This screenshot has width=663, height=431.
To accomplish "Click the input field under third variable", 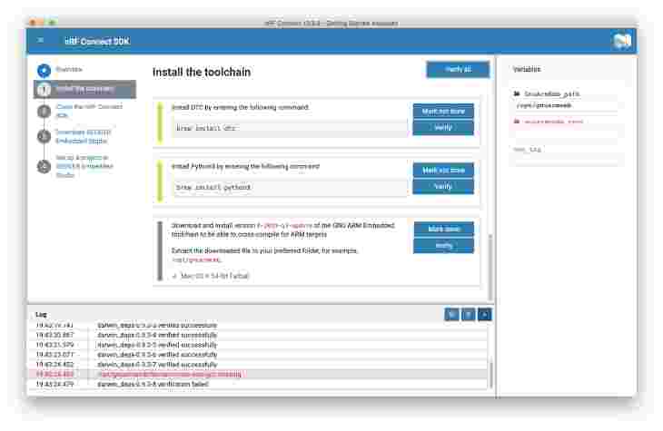I will pyautogui.click(x=565, y=161).
